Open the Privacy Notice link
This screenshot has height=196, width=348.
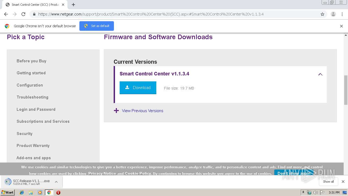(x=102, y=173)
